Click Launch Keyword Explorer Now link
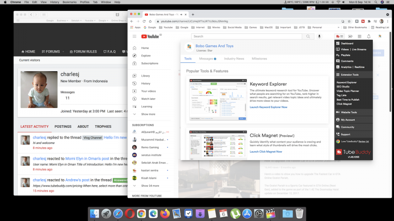 [x=268, y=107]
